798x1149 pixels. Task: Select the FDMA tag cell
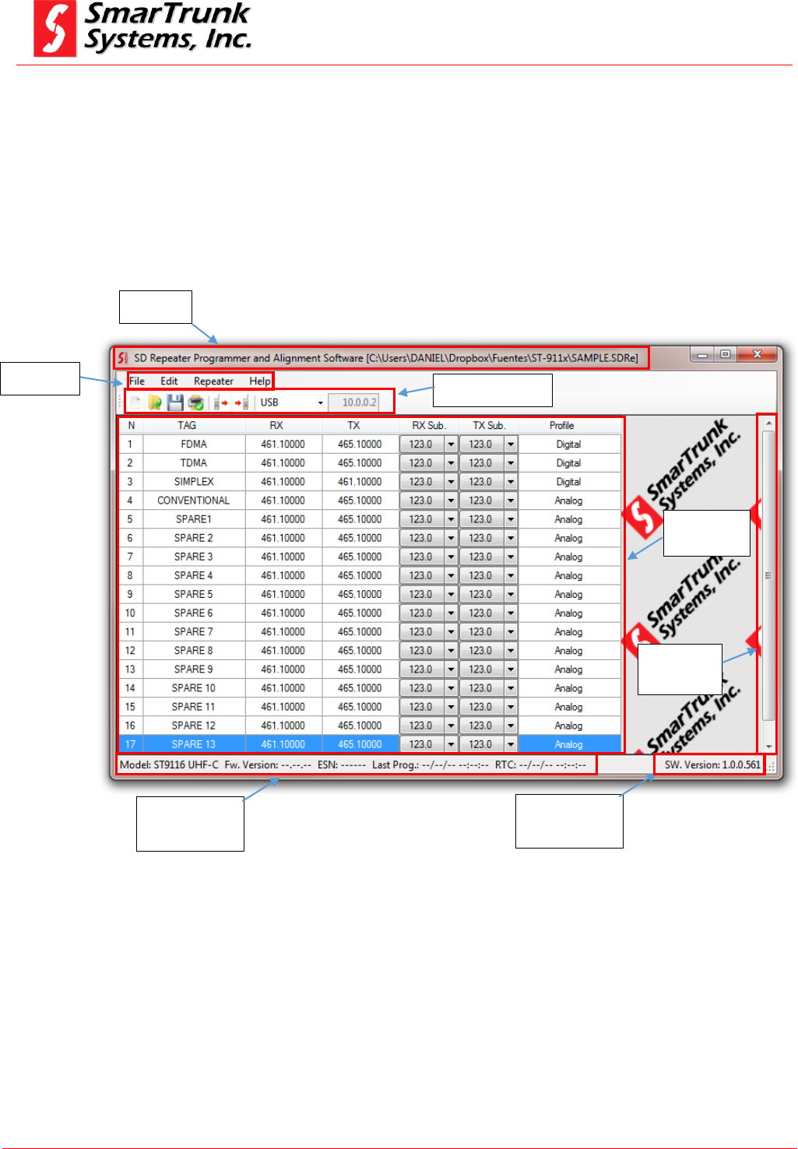[194, 444]
